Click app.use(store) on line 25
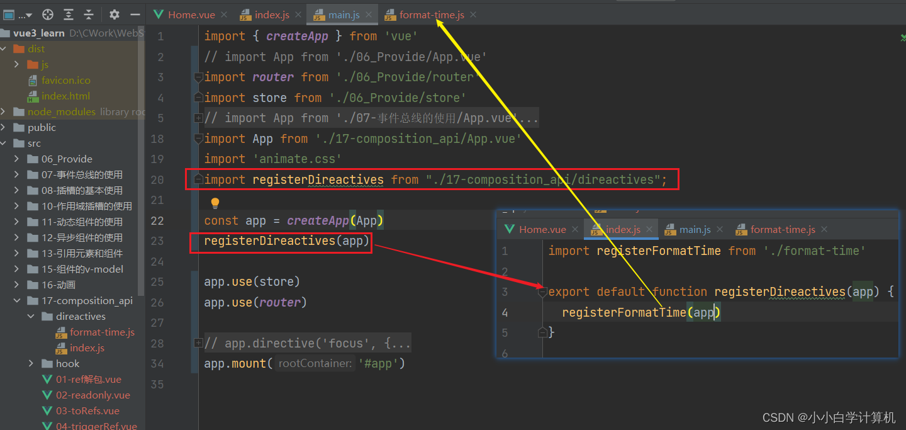The width and height of the screenshot is (906, 430). [252, 281]
